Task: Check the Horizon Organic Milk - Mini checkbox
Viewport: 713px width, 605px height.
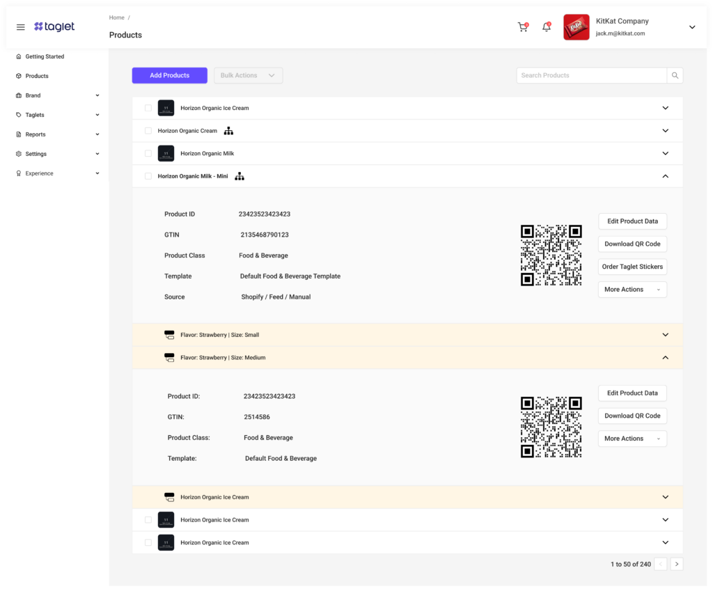Action: (x=148, y=176)
